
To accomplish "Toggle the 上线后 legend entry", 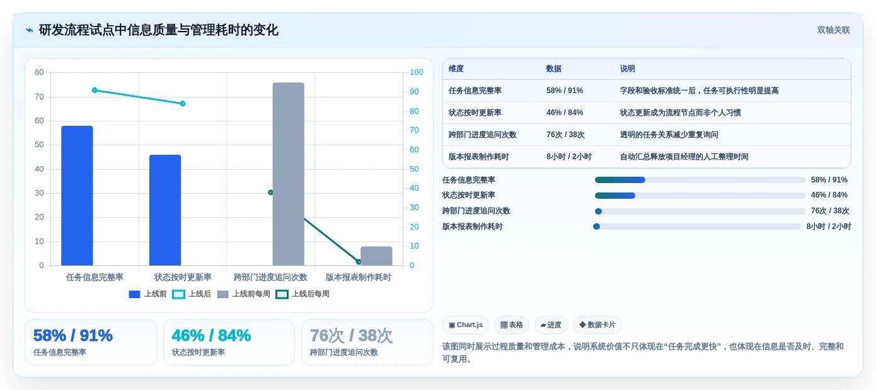I will tap(192, 294).
